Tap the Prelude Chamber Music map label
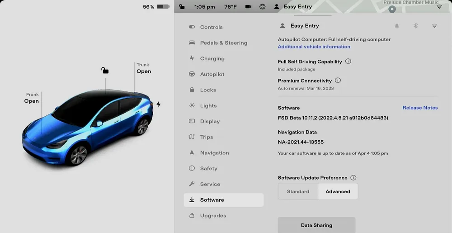Screen dimensions: 452x233 (x=411, y=2)
